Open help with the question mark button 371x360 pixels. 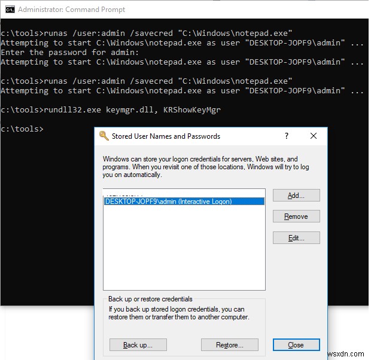tap(287, 136)
